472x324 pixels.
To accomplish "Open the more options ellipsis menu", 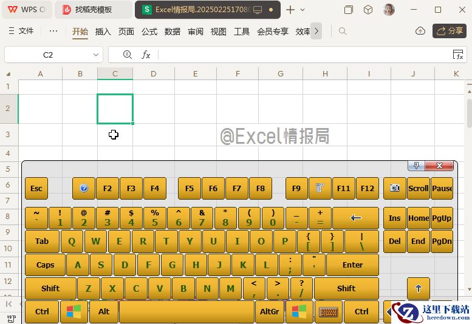I will coord(53,31).
